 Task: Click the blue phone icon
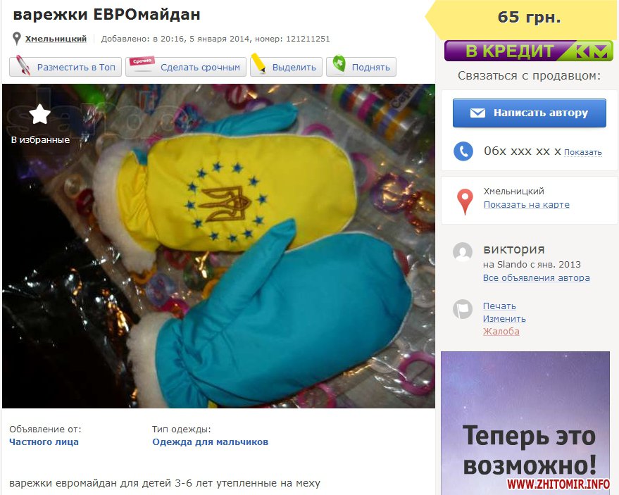point(463,151)
